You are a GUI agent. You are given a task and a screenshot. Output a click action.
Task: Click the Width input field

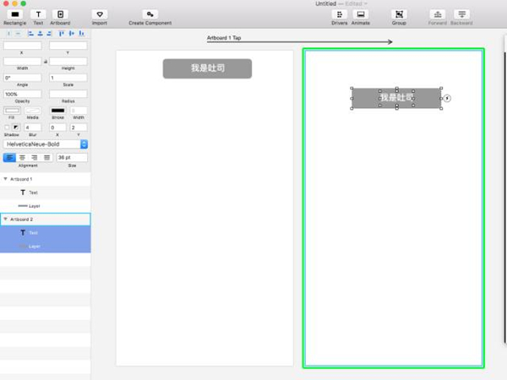[22, 62]
